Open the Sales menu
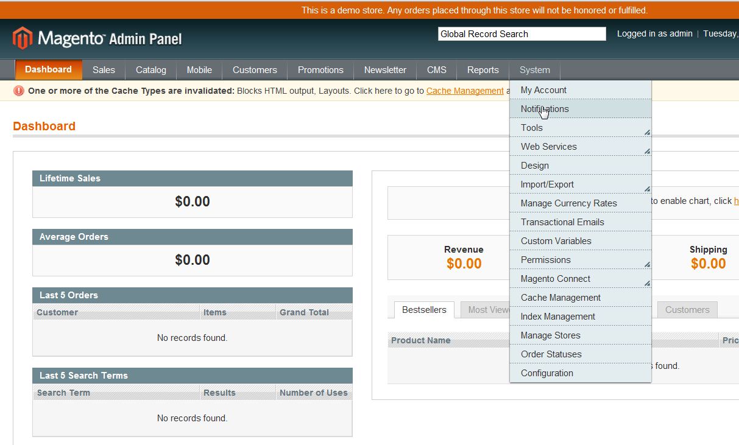Viewport: 739px width, 445px height. [104, 70]
